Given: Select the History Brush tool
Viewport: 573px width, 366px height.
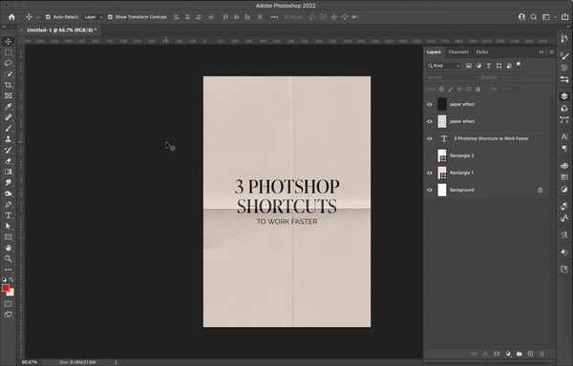Looking at the screenshot, I should [8, 151].
